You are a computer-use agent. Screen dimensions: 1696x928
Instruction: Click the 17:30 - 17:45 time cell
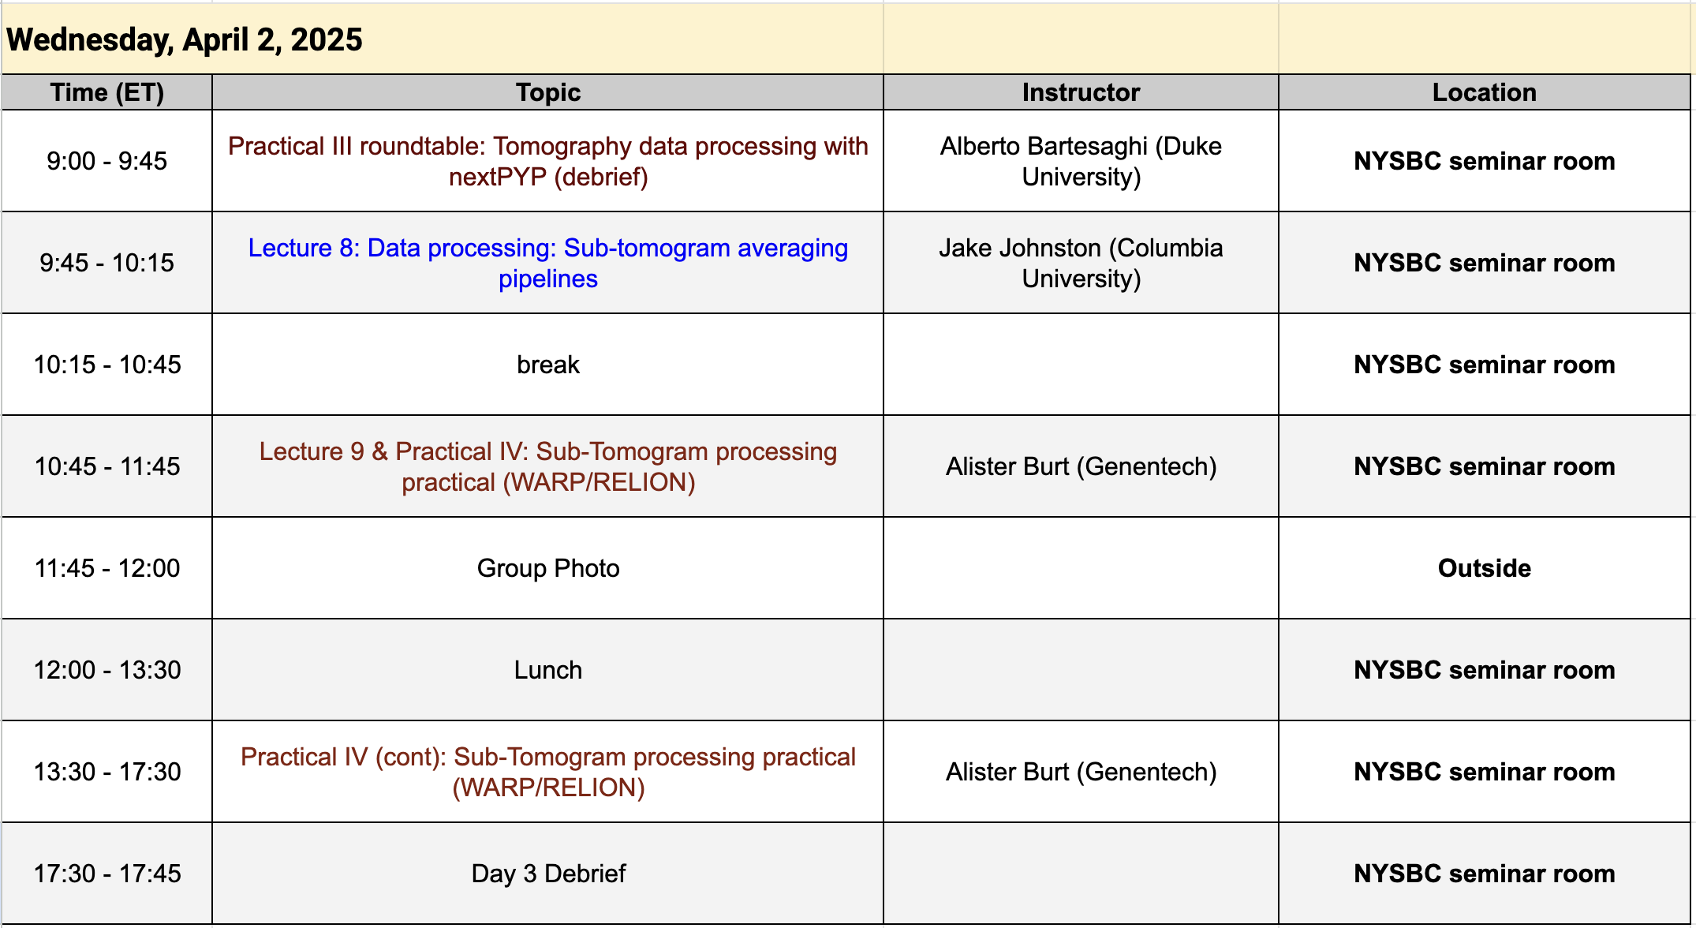point(107,874)
